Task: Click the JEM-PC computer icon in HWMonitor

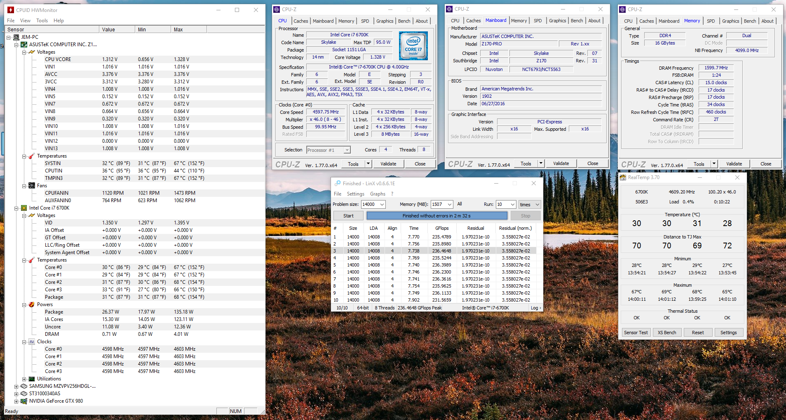Action: tap(16, 37)
